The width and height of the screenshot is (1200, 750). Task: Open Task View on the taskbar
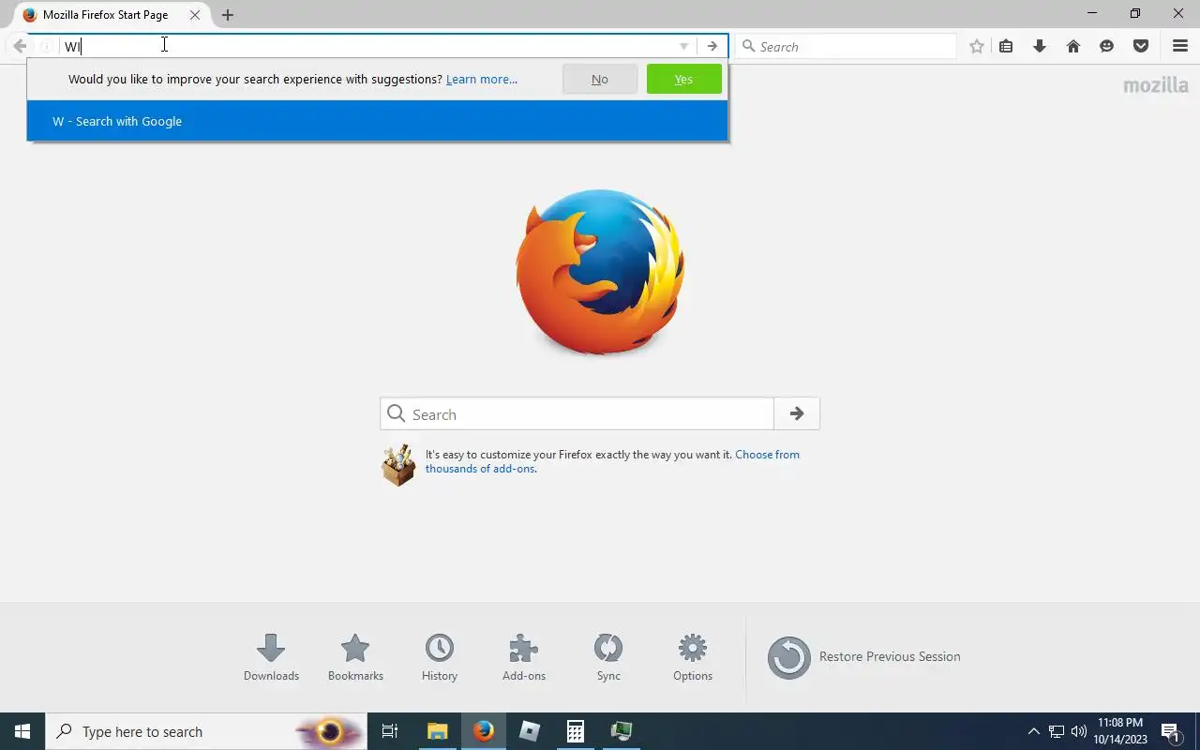tap(390, 731)
